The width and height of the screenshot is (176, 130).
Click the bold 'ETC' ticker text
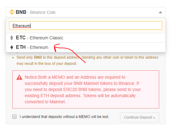tap(21, 37)
